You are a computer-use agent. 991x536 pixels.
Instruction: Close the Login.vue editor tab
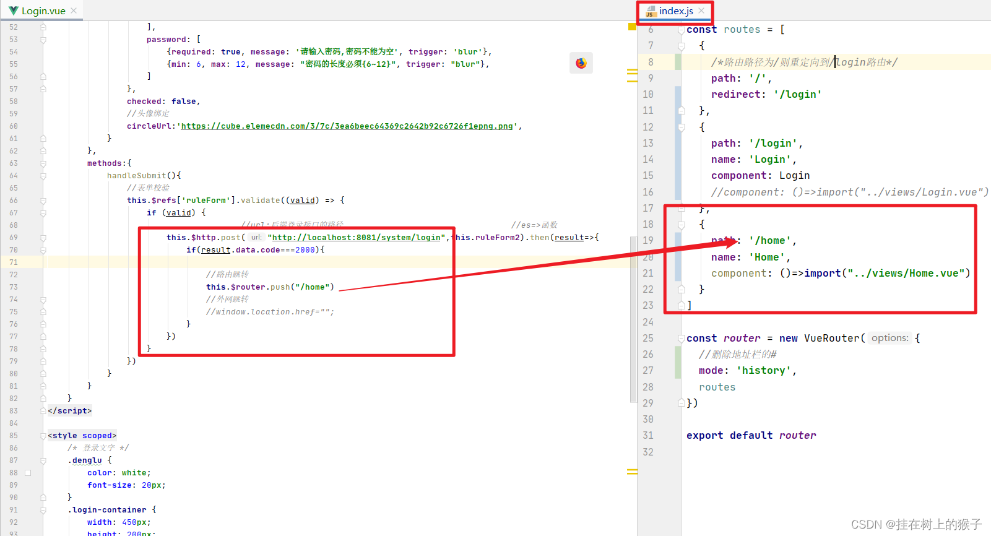[x=74, y=11]
